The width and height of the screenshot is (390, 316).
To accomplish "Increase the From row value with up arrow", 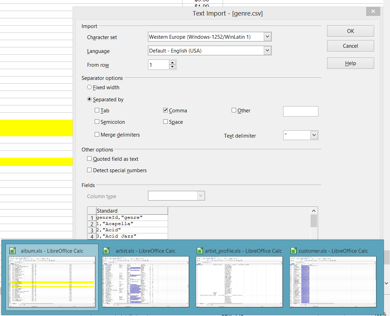I will [172, 63].
